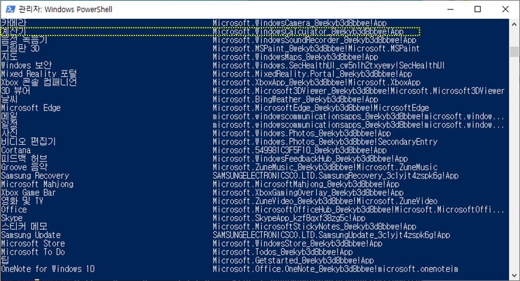Click the '음성 녹음기' app name
Image resolution: width=520 pixels, height=281 pixels.
click(24, 40)
